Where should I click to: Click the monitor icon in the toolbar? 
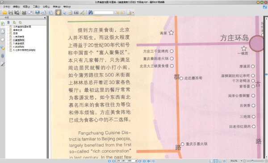click(37, 13)
